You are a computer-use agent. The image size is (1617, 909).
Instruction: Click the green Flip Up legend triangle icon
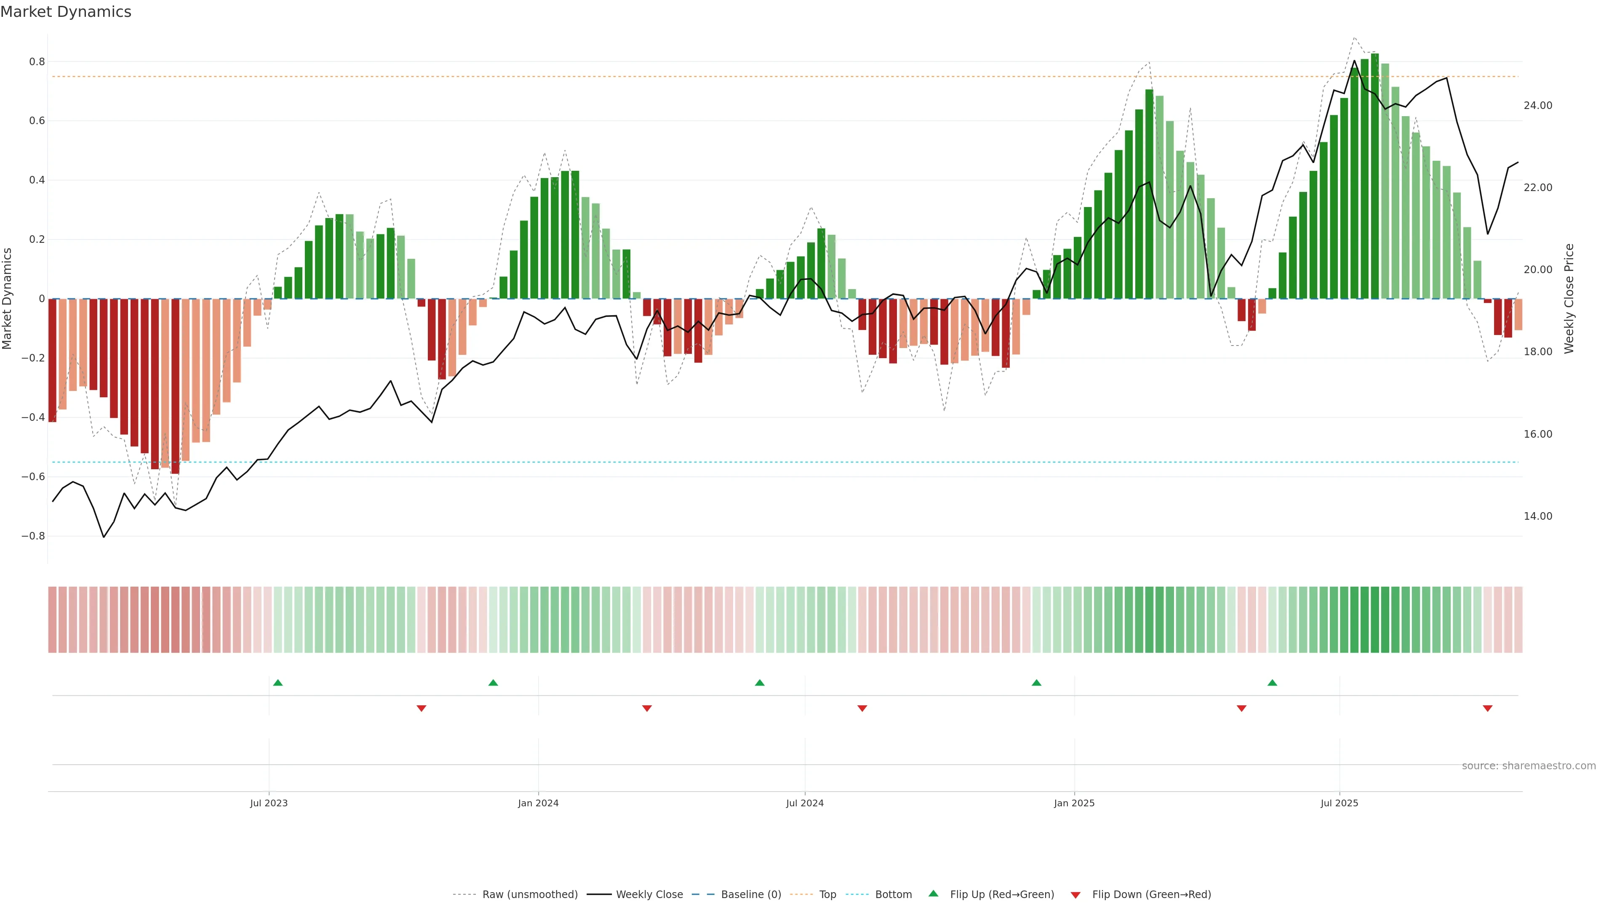tap(934, 893)
